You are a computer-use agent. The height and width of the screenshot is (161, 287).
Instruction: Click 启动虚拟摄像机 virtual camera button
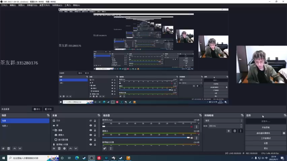(263, 133)
